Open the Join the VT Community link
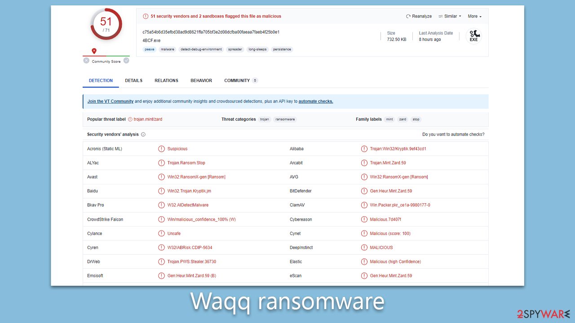575x323 pixels. tap(110, 101)
